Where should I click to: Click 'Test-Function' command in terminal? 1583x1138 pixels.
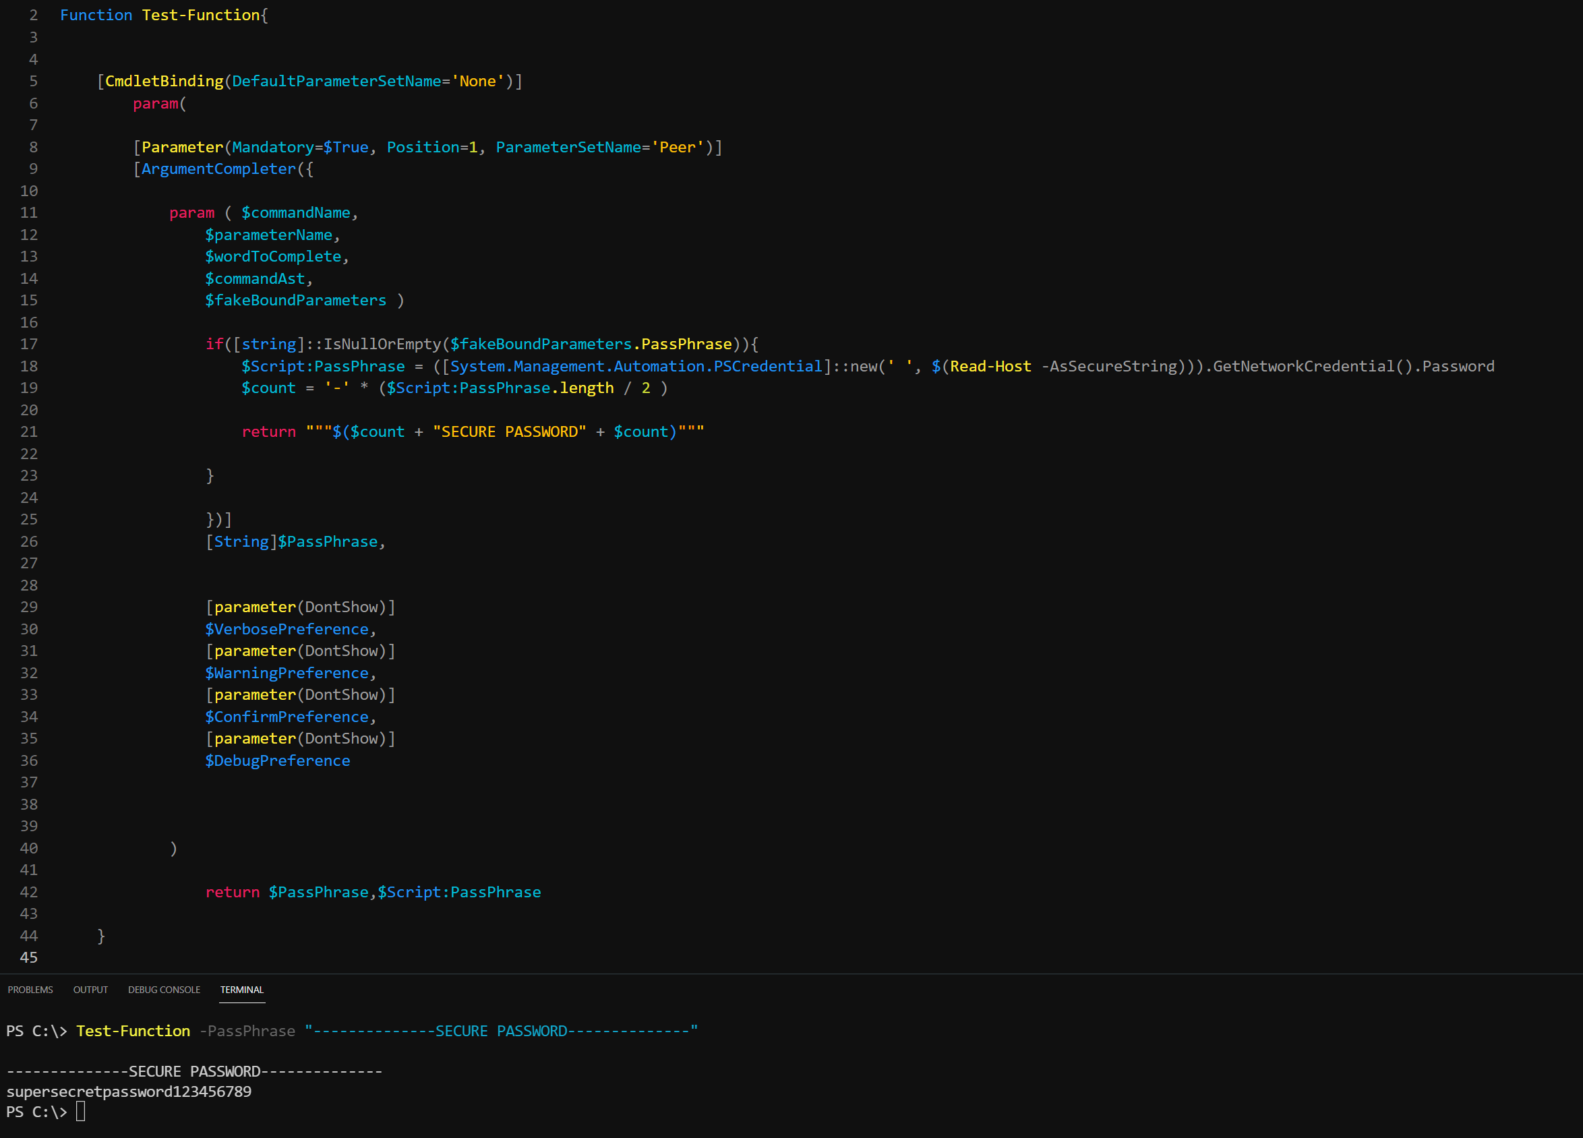click(133, 1031)
